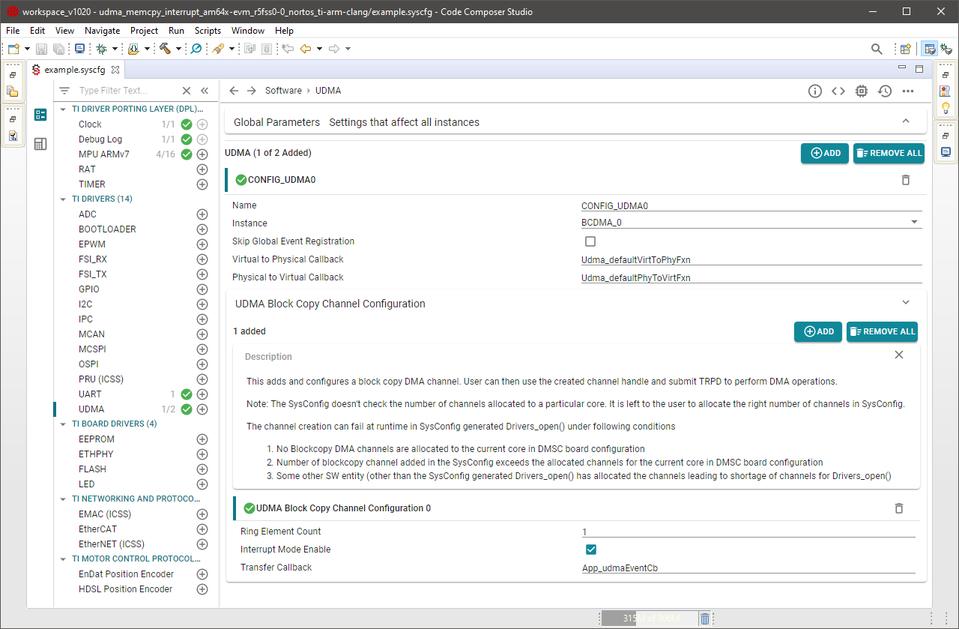This screenshot has height=629, width=959.
Task: Open the Debug tool in the toolbar
Action: (103, 48)
